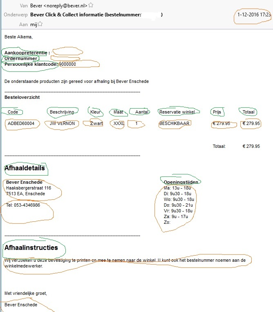Click the size value XXXL

click(119, 123)
